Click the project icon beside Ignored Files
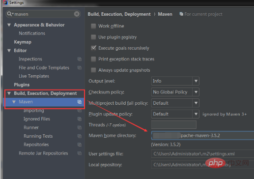254x179 pixels. (80, 119)
